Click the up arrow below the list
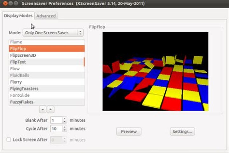Image resolution: width=229 pixels, height=153 pixels. (51, 110)
